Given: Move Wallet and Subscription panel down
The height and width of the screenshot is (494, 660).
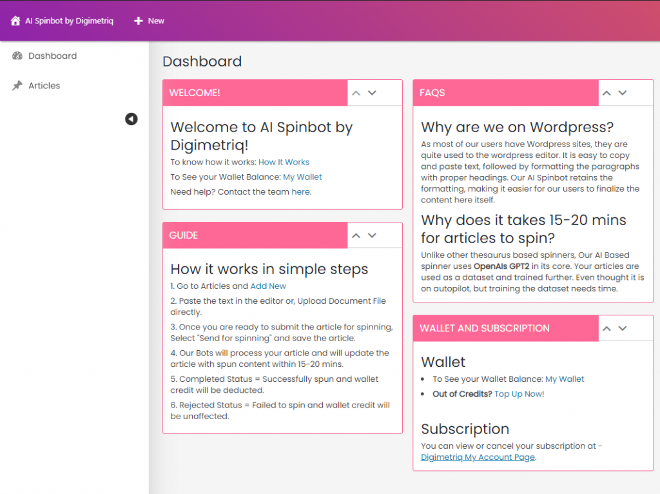Looking at the screenshot, I should (x=623, y=328).
